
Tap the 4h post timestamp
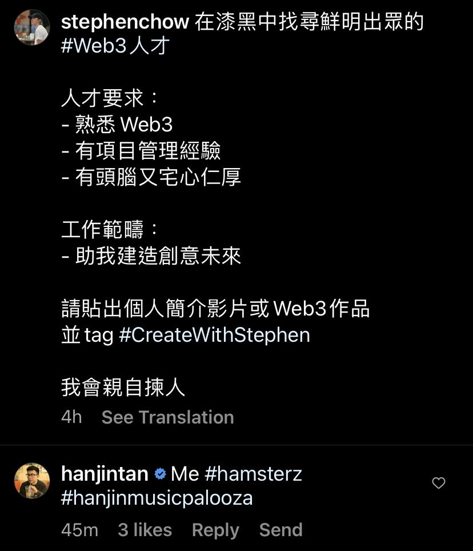71,417
